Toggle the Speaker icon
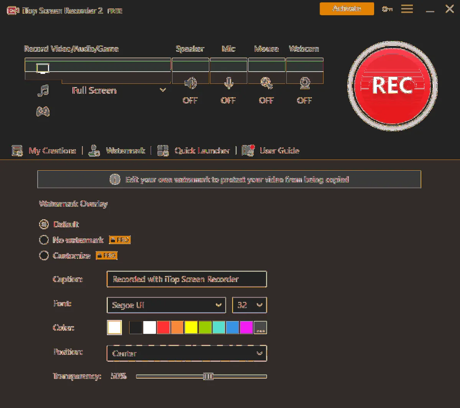Viewport: 460px width, 408px height. (190, 83)
